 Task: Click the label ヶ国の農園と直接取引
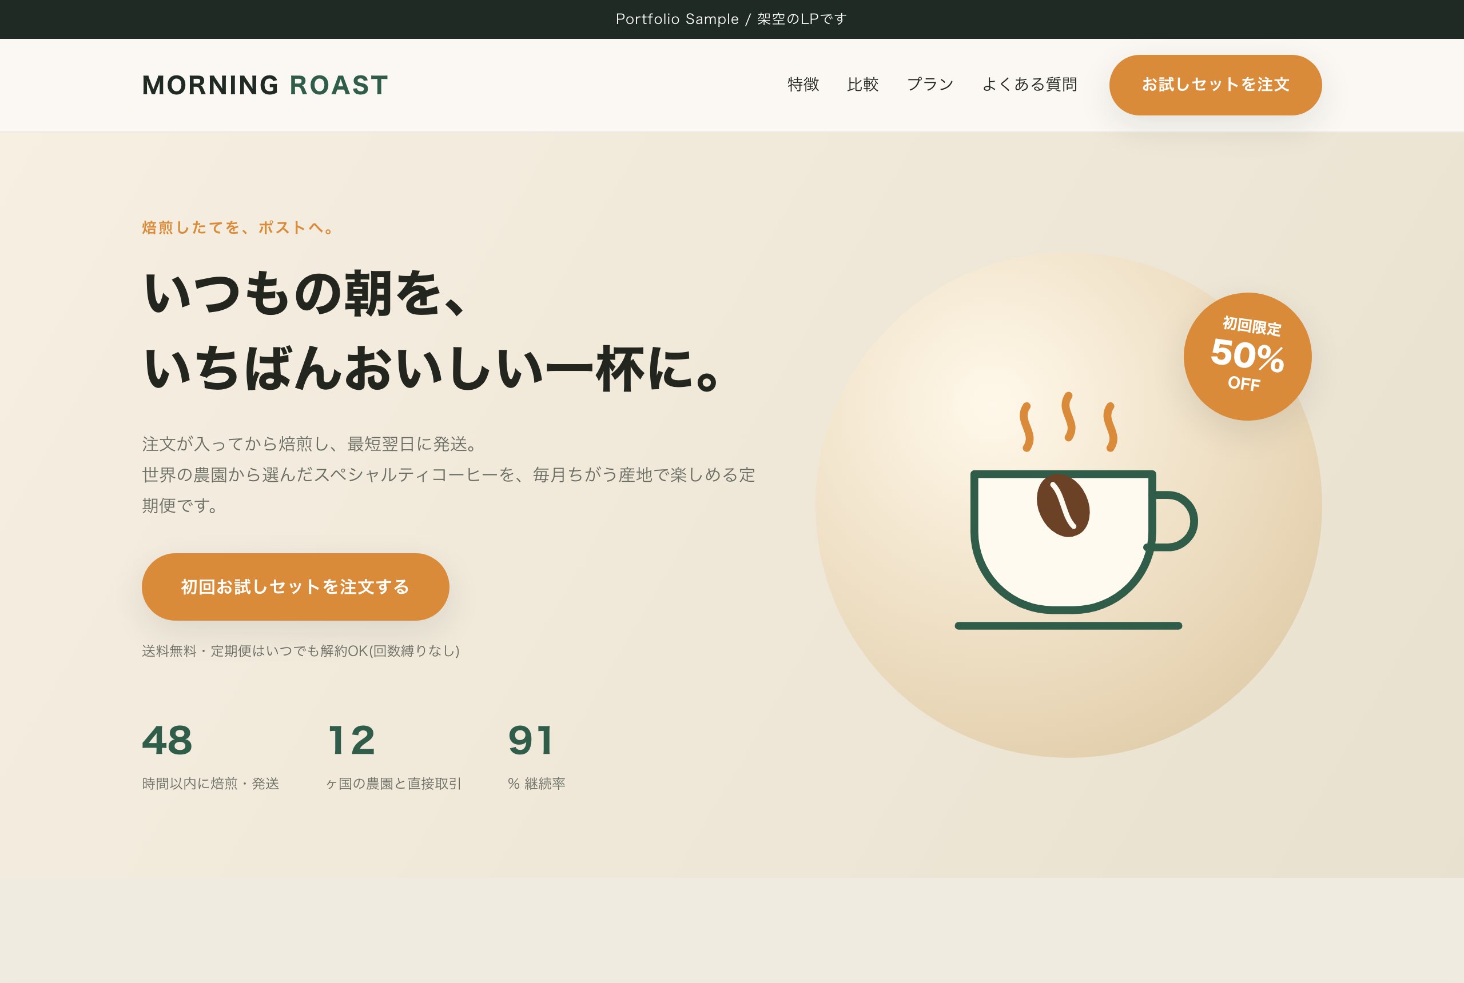pos(393,784)
